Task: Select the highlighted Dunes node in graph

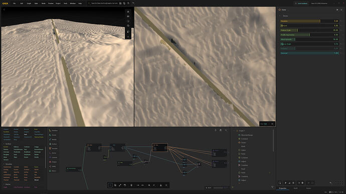Action: (x=160, y=147)
